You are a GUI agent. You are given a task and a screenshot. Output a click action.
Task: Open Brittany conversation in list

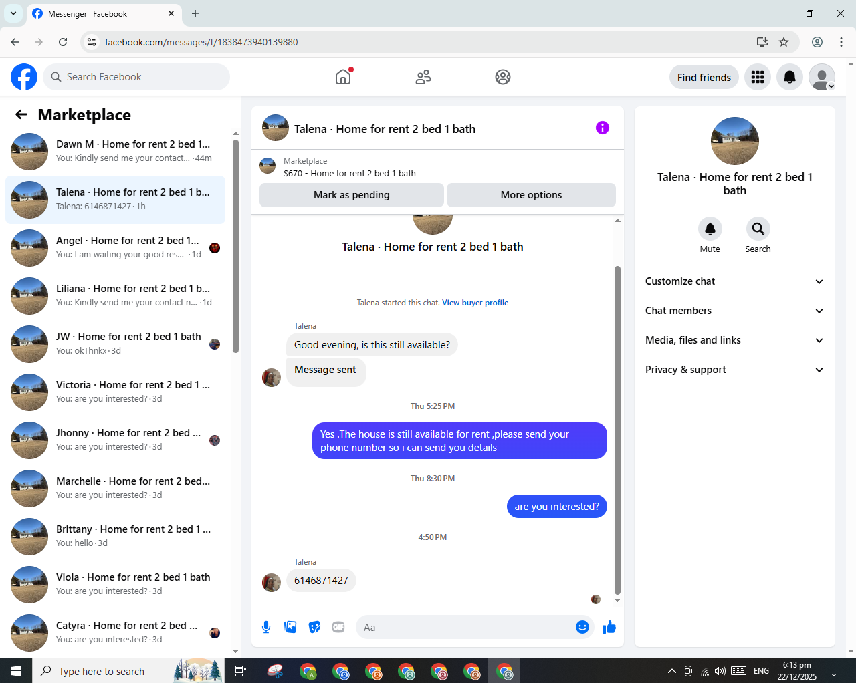click(115, 537)
